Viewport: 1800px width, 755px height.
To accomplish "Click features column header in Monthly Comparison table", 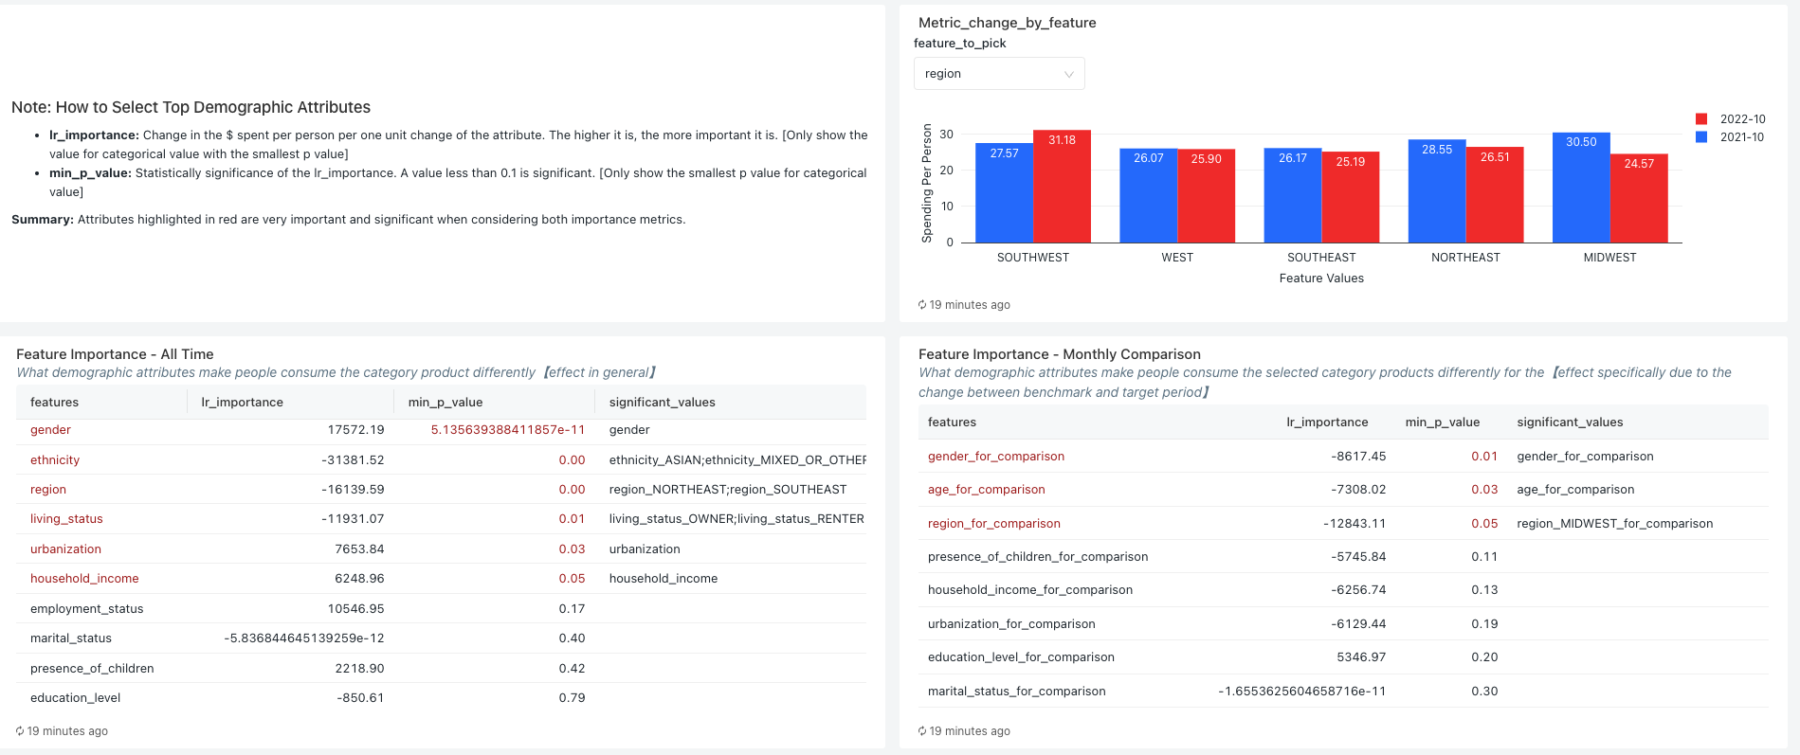I will [952, 422].
